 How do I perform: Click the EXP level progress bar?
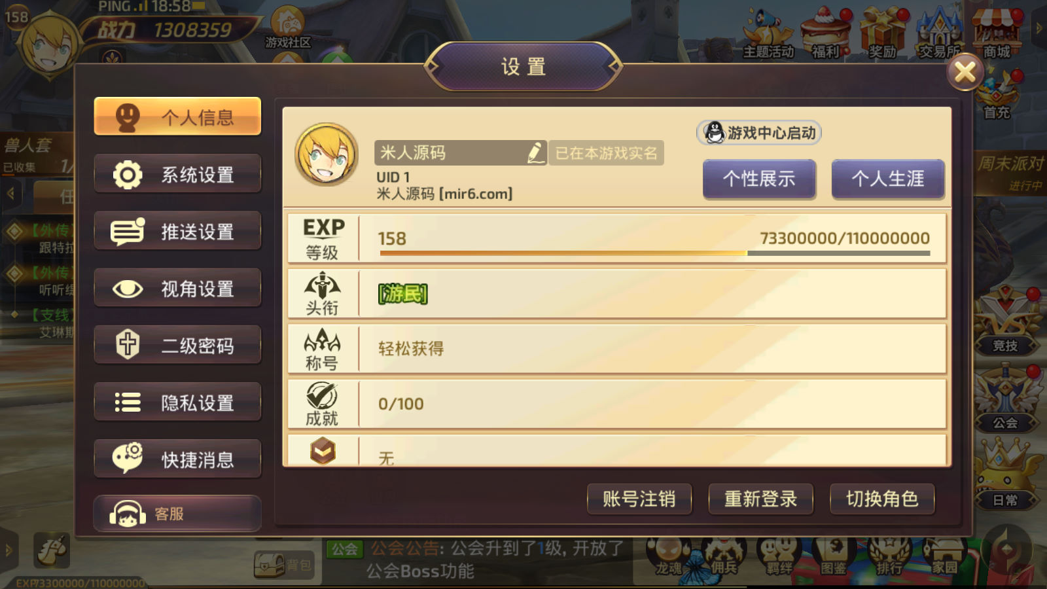coord(653,253)
